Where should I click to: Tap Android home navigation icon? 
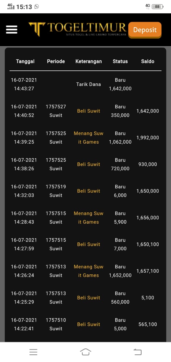[85, 352]
